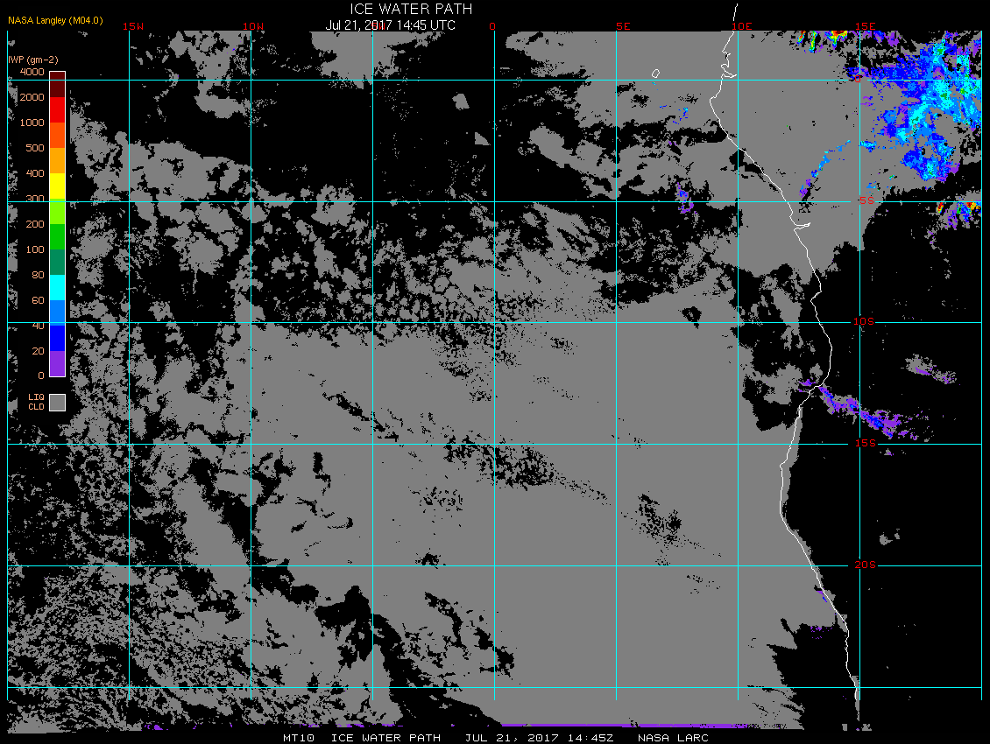This screenshot has width=990, height=744.
Task: Click the 'ICE WATER PATH' title at top
Action: pyautogui.click(x=411, y=9)
